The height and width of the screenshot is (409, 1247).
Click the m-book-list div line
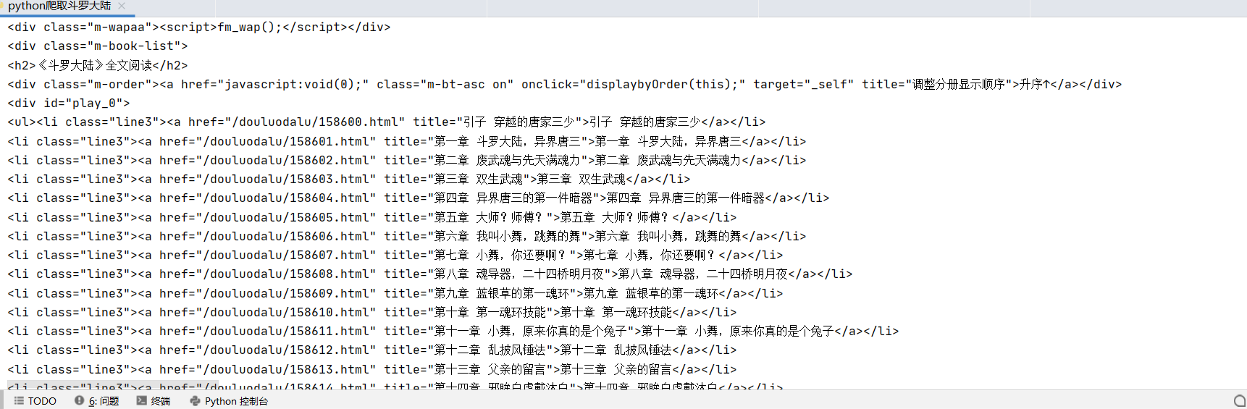98,46
